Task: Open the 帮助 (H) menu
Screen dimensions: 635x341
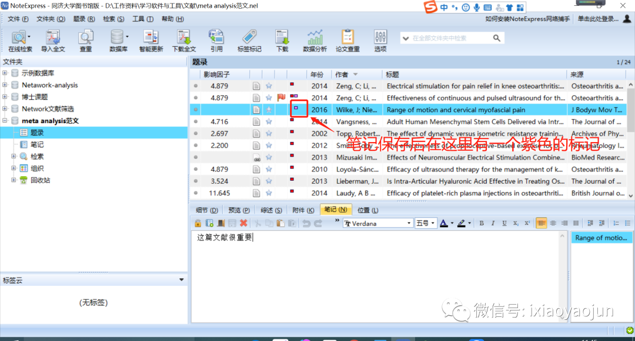Action: (172, 19)
